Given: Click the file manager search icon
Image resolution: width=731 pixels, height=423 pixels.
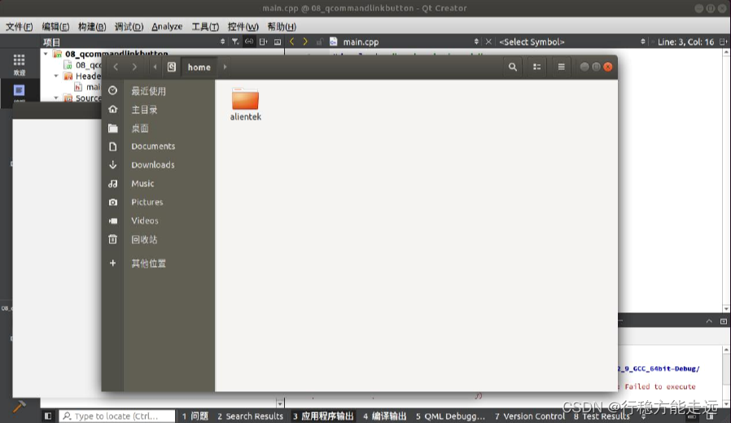Looking at the screenshot, I should coord(512,67).
